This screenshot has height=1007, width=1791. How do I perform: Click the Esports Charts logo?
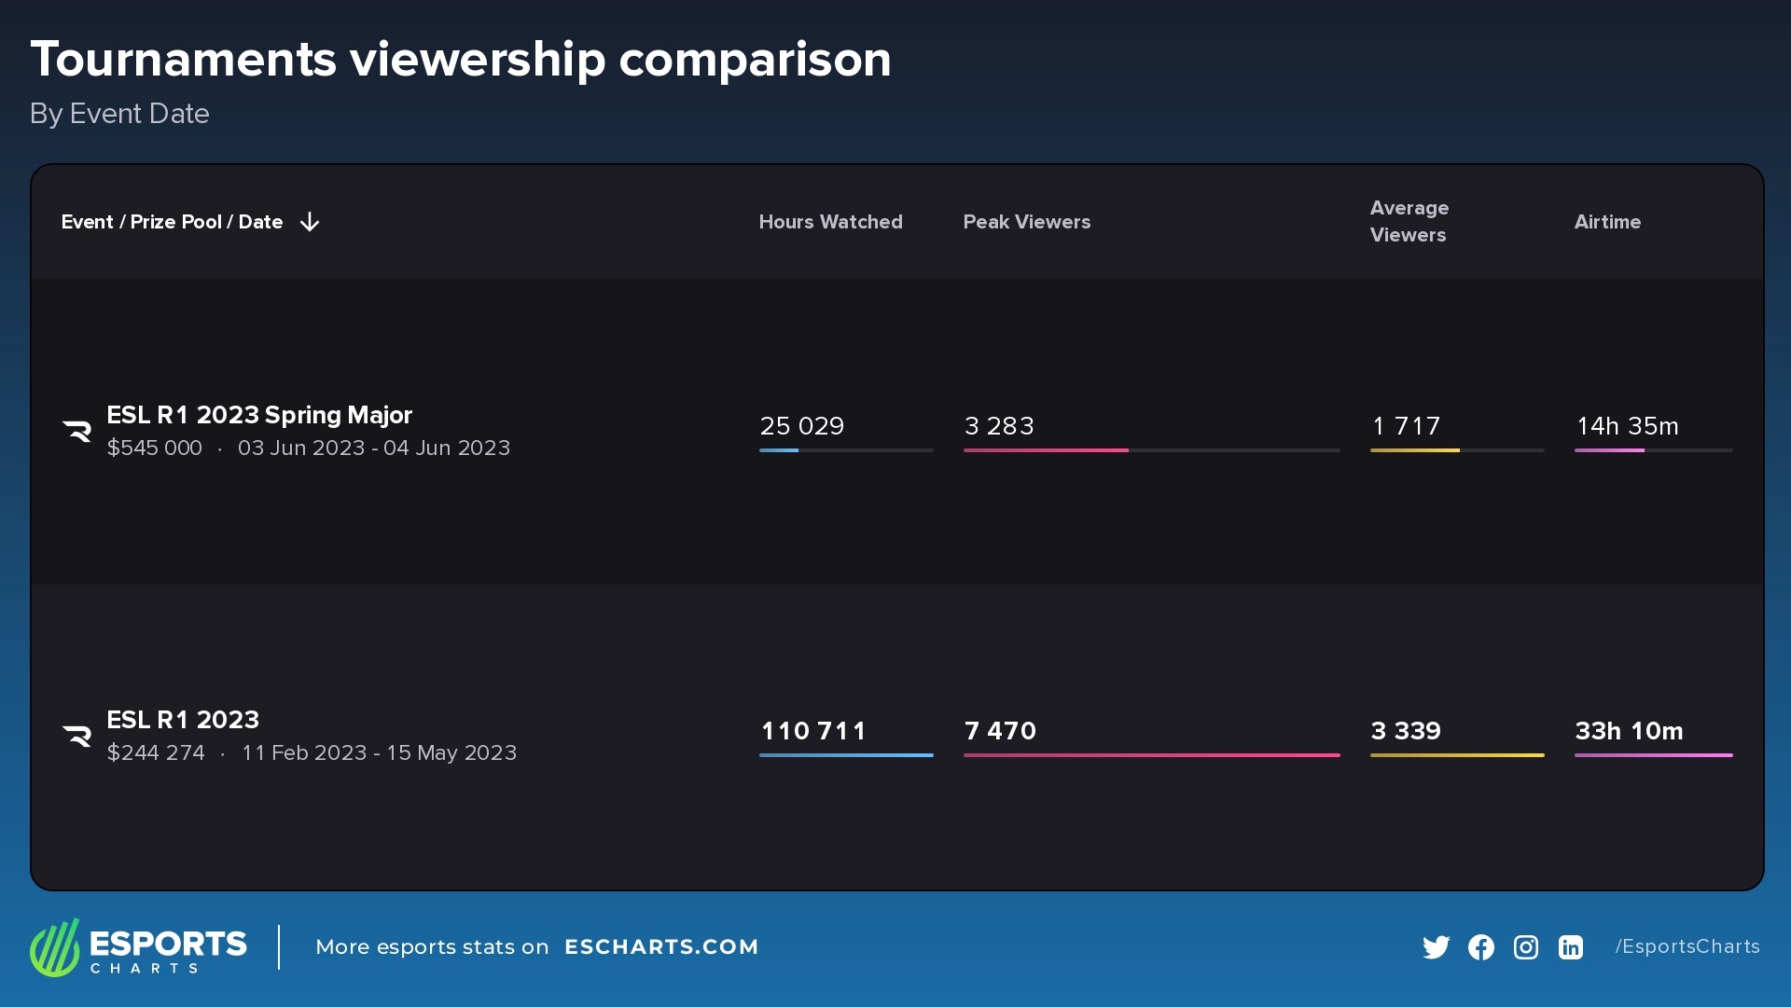coord(138,947)
